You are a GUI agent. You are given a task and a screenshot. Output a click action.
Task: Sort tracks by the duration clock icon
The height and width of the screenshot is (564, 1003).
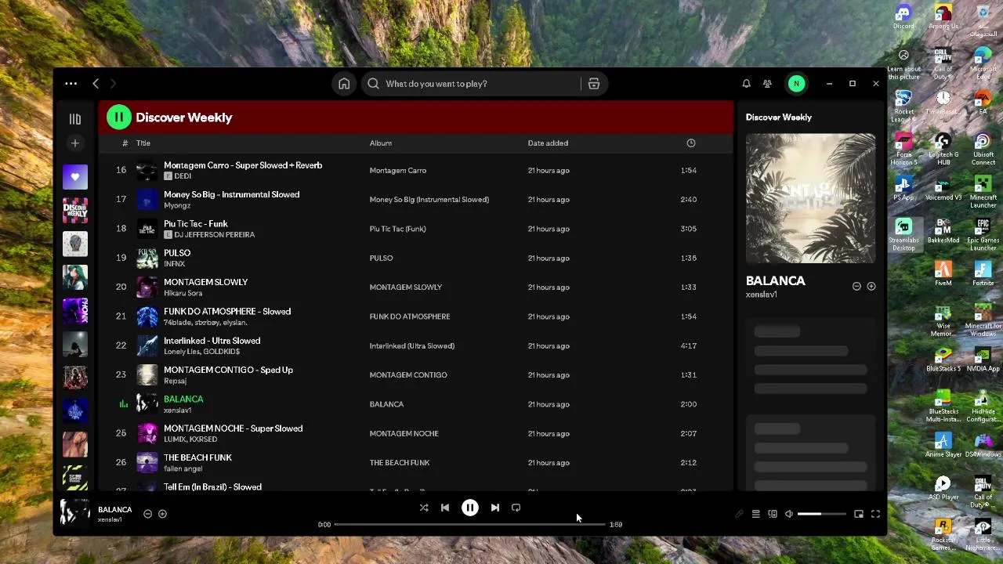click(691, 143)
